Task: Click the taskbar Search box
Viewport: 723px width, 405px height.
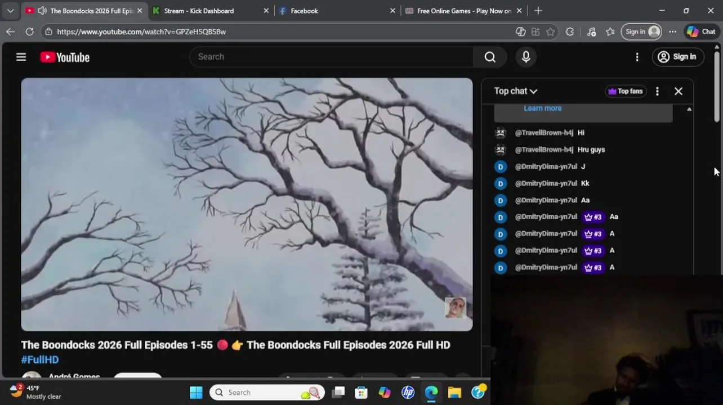Action: tap(268, 393)
